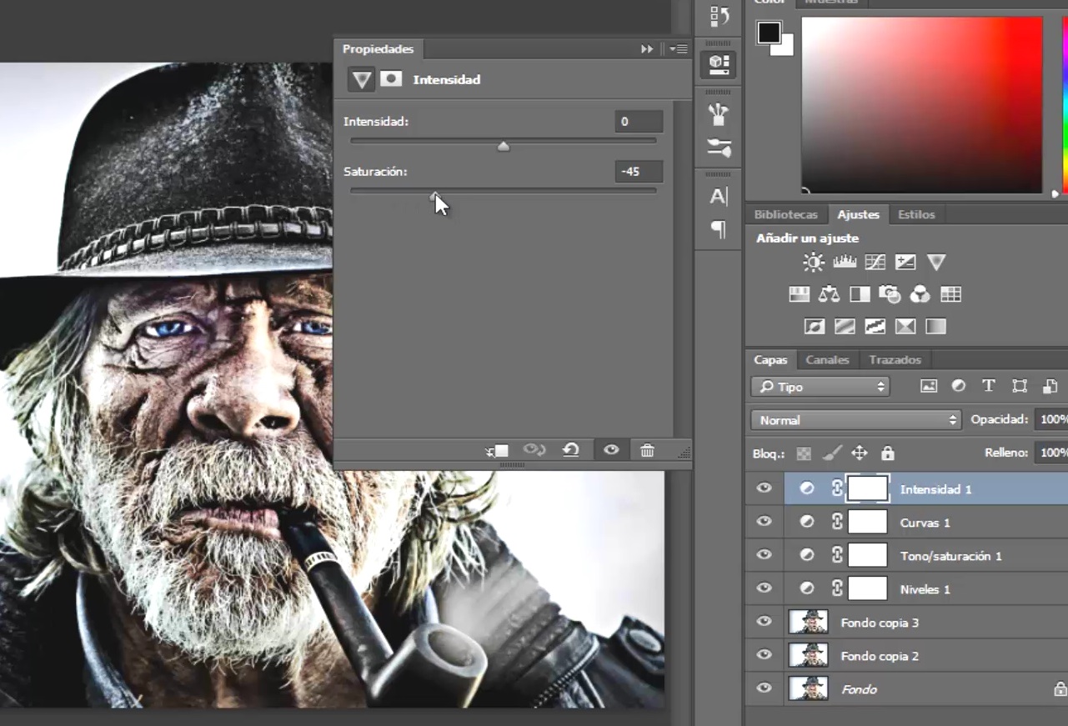Image resolution: width=1068 pixels, height=726 pixels.
Task: Open the History panel icon in the dock
Action: click(x=719, y=16)
